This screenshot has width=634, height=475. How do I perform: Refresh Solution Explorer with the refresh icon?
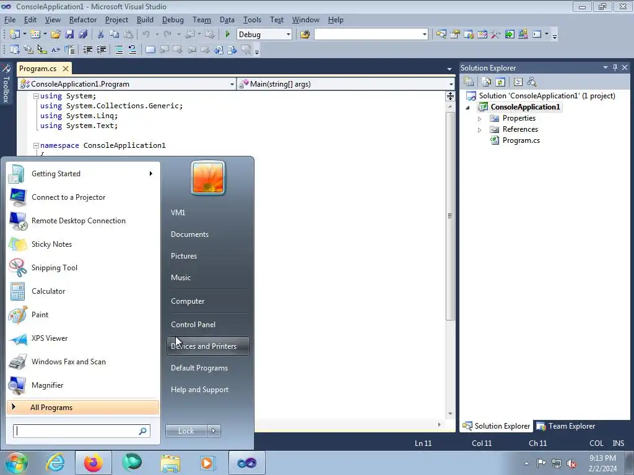pyautogui.click(x=500, y=82)
